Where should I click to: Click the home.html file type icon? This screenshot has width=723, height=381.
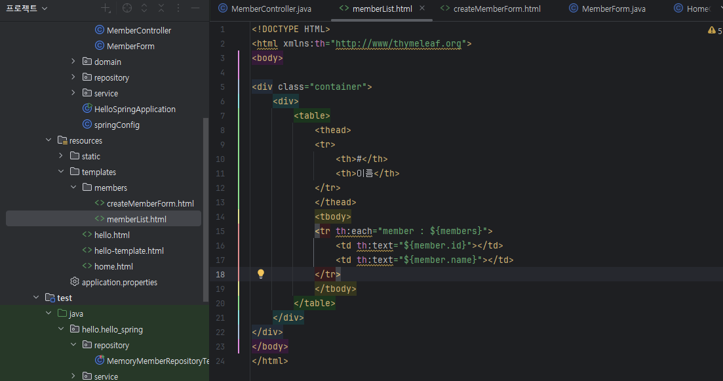point(87,266)
